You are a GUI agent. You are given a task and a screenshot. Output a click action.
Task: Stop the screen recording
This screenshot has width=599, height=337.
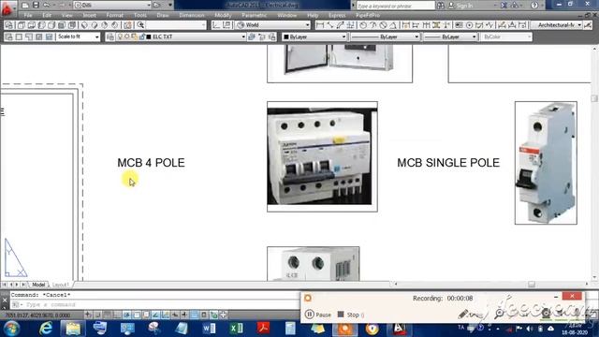coord(349,315)
